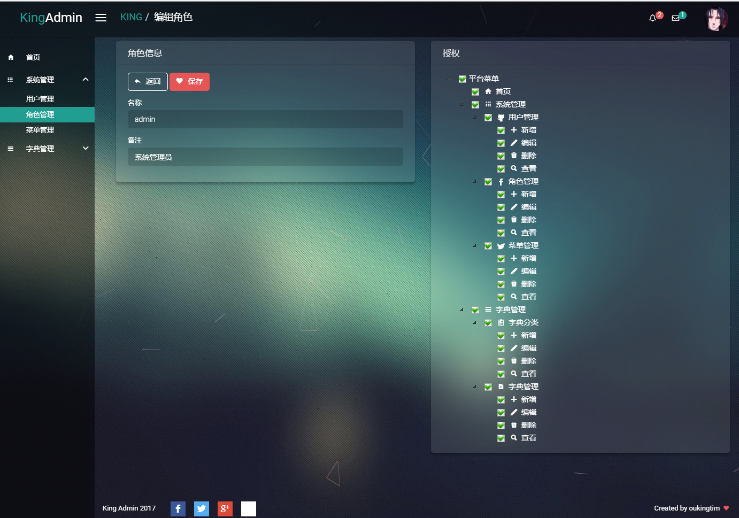Click the KingAdmin logo
The height and width of the screenshot is (518, 739).
51,18
